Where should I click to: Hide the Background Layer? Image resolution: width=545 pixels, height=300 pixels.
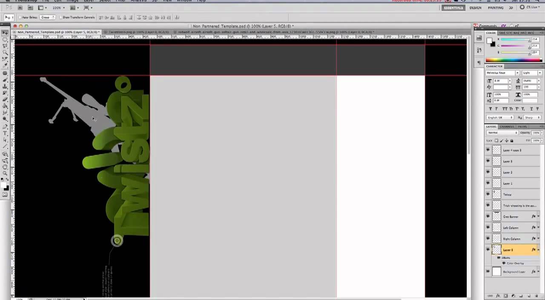[x=488, y=271]
